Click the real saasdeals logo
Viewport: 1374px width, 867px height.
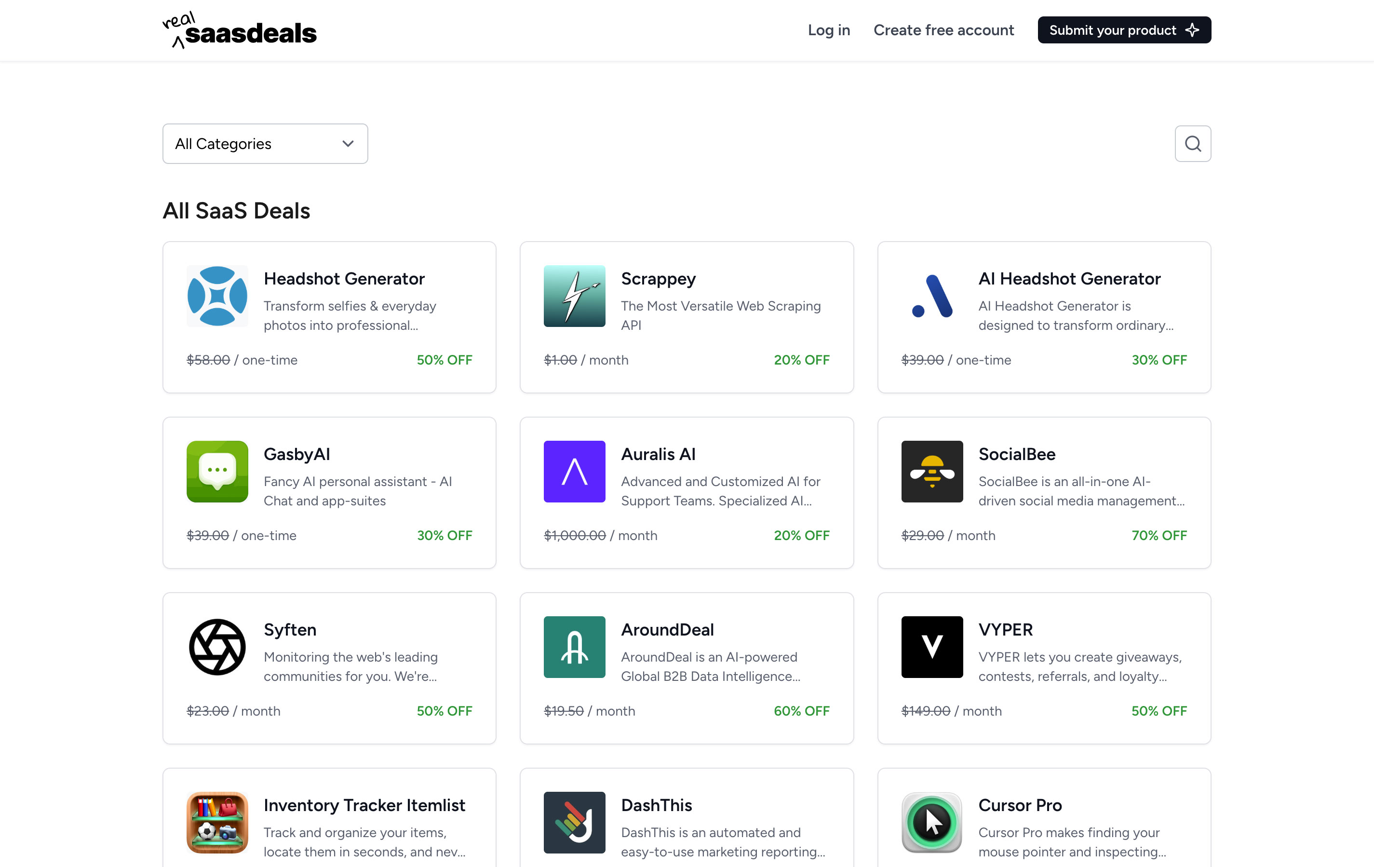tap(239, 30)
